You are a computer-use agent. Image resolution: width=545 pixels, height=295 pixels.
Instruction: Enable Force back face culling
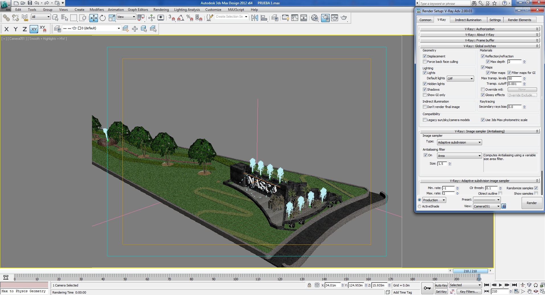pyautogui.click(x=425, y=62)
